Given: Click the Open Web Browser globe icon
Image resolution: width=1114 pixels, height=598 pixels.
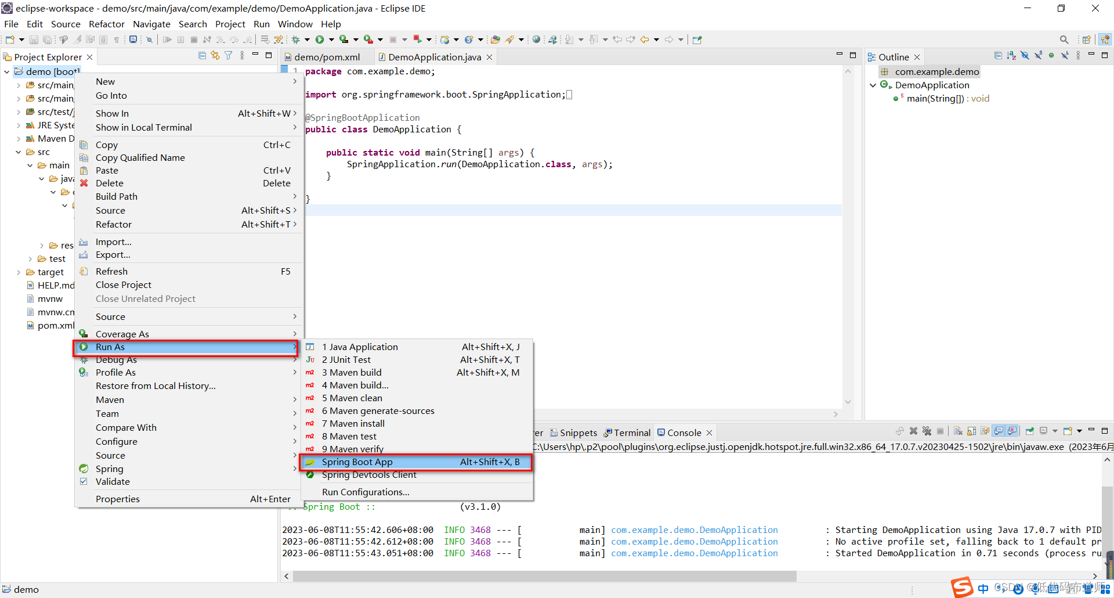Looking at the screenshot, I should [x=537, y=39].
